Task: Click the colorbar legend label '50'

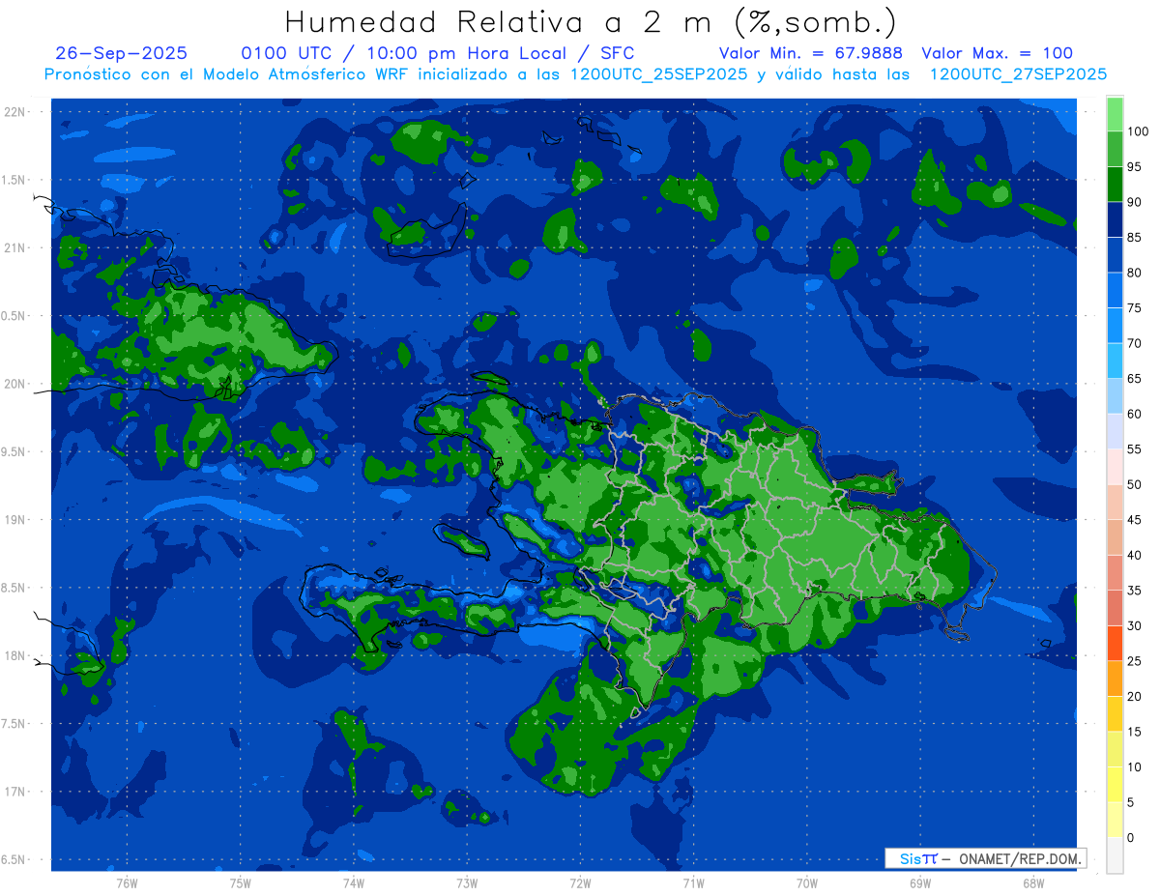Action: coord(1133,484)
